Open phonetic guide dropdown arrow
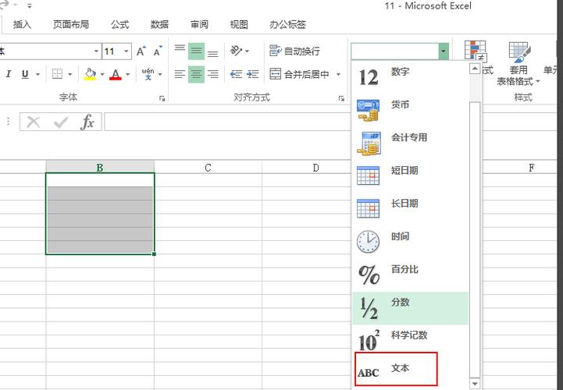This screenshot has width=563, height=390. point(160,75)
